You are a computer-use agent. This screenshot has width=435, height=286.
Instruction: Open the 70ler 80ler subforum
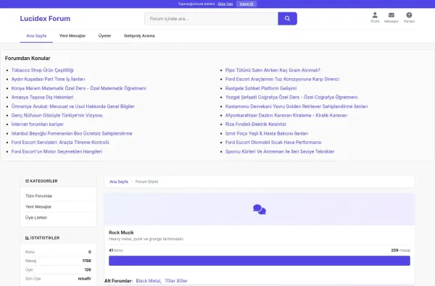[176, 281]
